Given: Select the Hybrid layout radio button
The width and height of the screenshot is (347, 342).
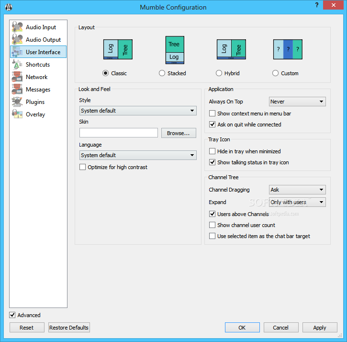Looking at the screenshot, I should pyautogui.click(x=219, y=73).
